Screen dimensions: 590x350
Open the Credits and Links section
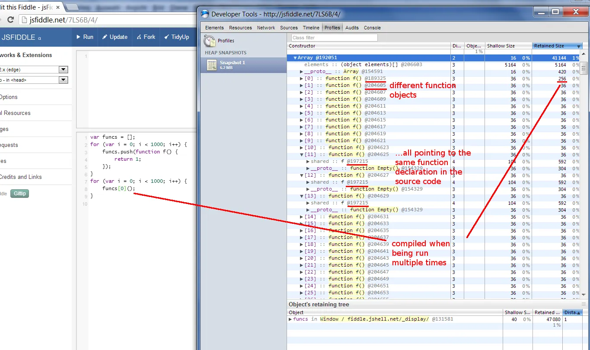tap(21, 177)
